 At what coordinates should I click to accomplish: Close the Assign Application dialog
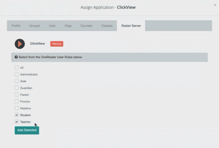pos(215,5)
